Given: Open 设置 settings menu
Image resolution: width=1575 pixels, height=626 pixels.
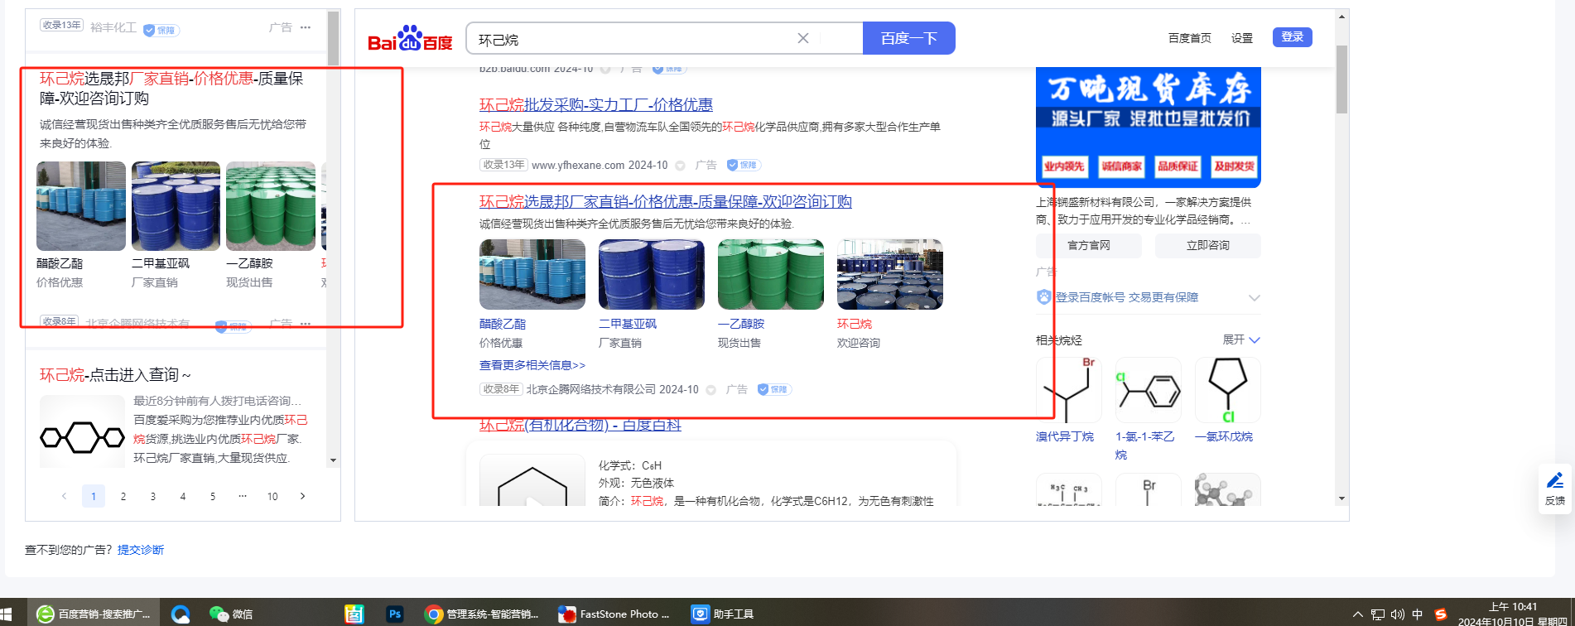Looking at the screenshot, I should click(x=1241, y=38).
